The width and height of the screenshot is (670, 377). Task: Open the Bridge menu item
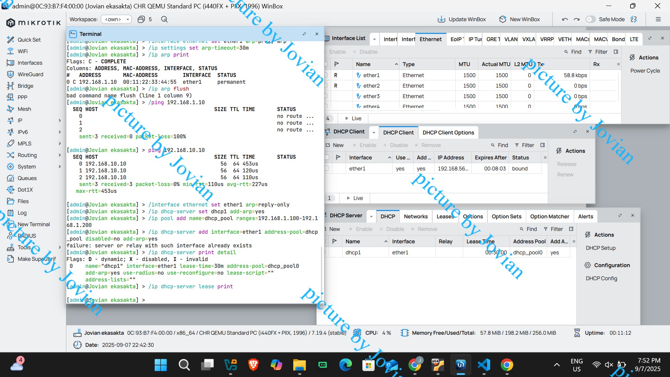coord(25,86)
